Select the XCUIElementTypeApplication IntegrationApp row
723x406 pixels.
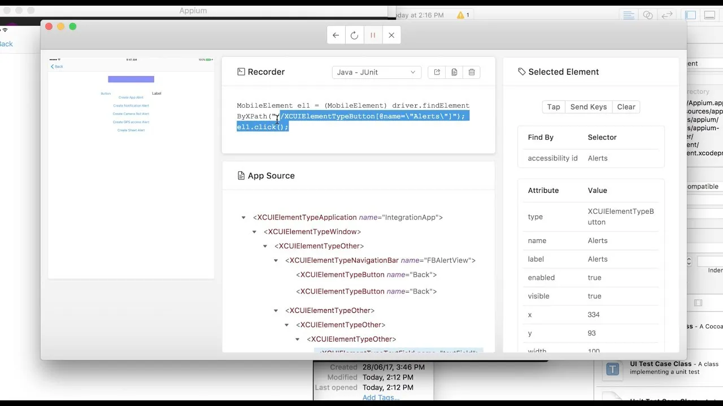pos(348,217)
